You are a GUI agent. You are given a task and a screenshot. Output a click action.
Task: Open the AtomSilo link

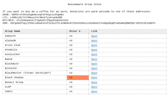point(94,50)
